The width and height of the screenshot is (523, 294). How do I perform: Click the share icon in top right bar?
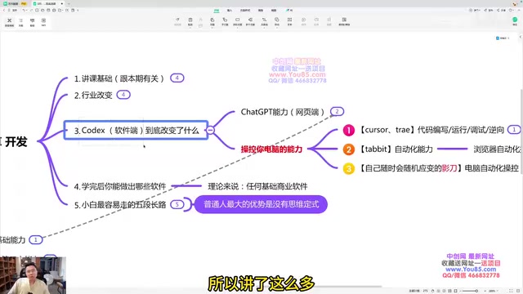tap(498, 11)
